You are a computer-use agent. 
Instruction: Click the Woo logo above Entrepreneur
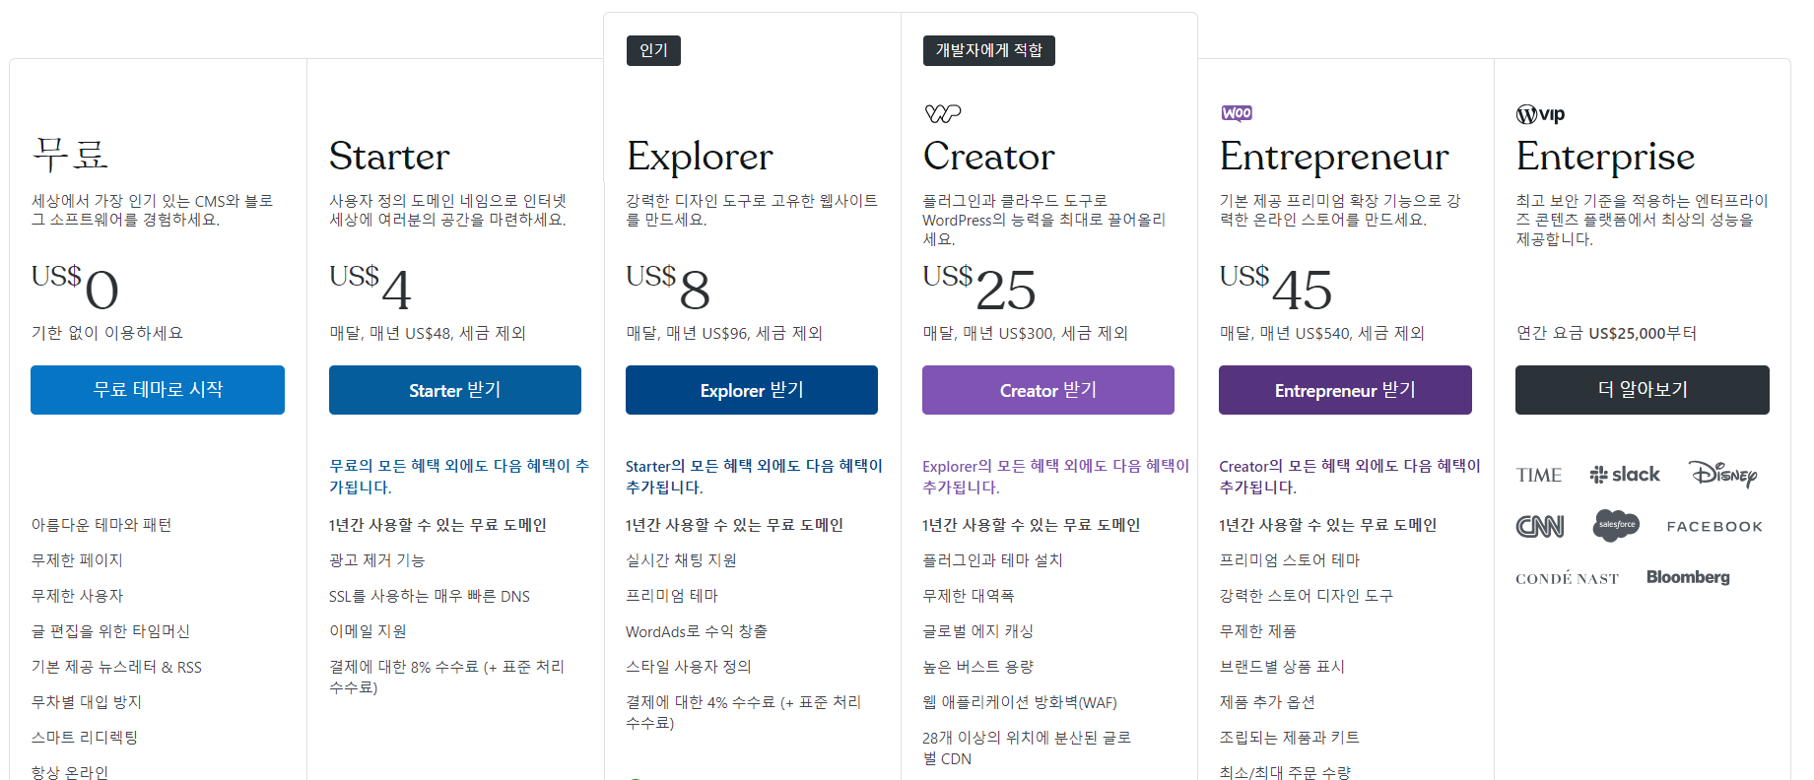pos(1237,113)
